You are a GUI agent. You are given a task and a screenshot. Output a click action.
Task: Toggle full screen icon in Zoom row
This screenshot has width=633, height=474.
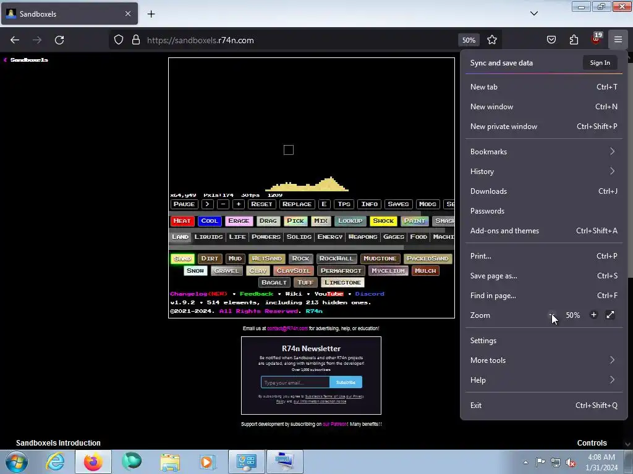tap(610, 315)
